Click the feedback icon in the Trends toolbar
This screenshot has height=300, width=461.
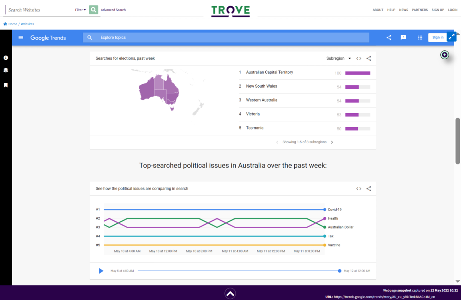(403, 37)
